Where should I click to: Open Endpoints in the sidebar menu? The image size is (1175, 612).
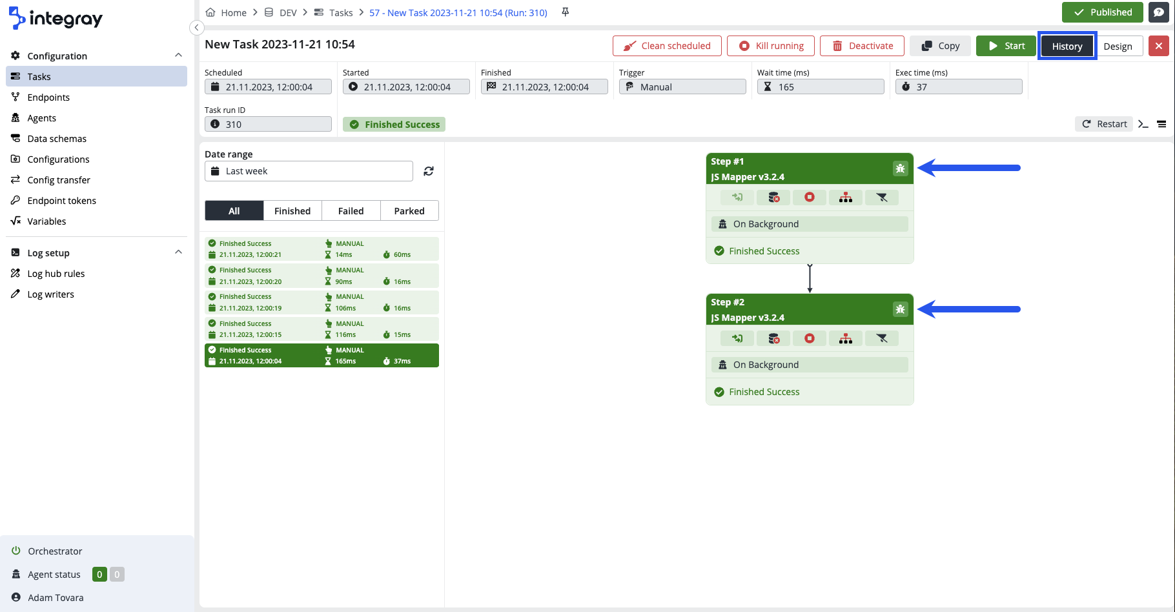pos(48,97)
